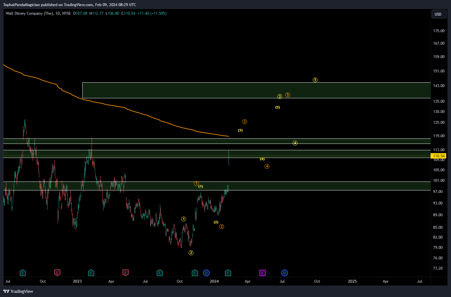Click the blue dividend marker before 2024

[x=207, y=273]
